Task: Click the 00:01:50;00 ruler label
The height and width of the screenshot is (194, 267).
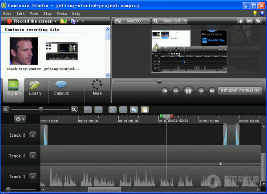Action: point(209,121)
